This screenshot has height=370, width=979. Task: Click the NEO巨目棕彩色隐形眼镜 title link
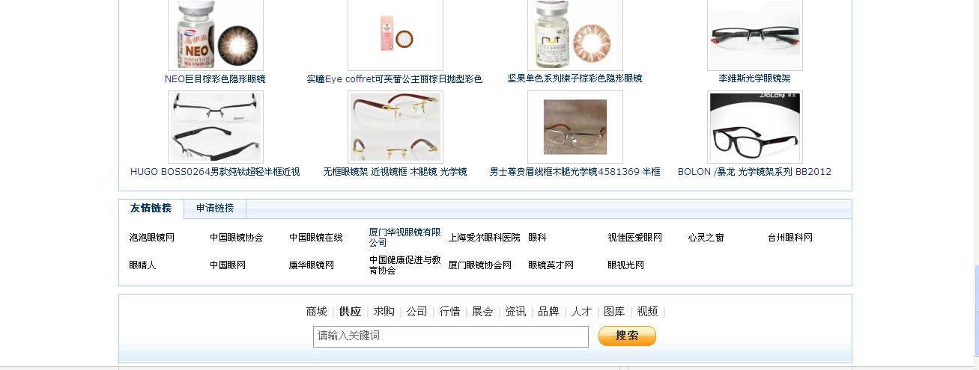pos(215,78)
